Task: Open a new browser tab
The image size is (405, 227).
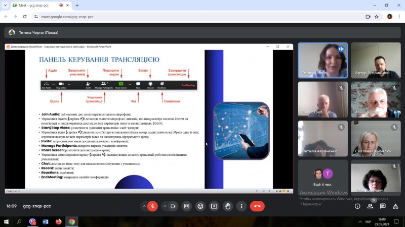Action: tap(77, 6)
